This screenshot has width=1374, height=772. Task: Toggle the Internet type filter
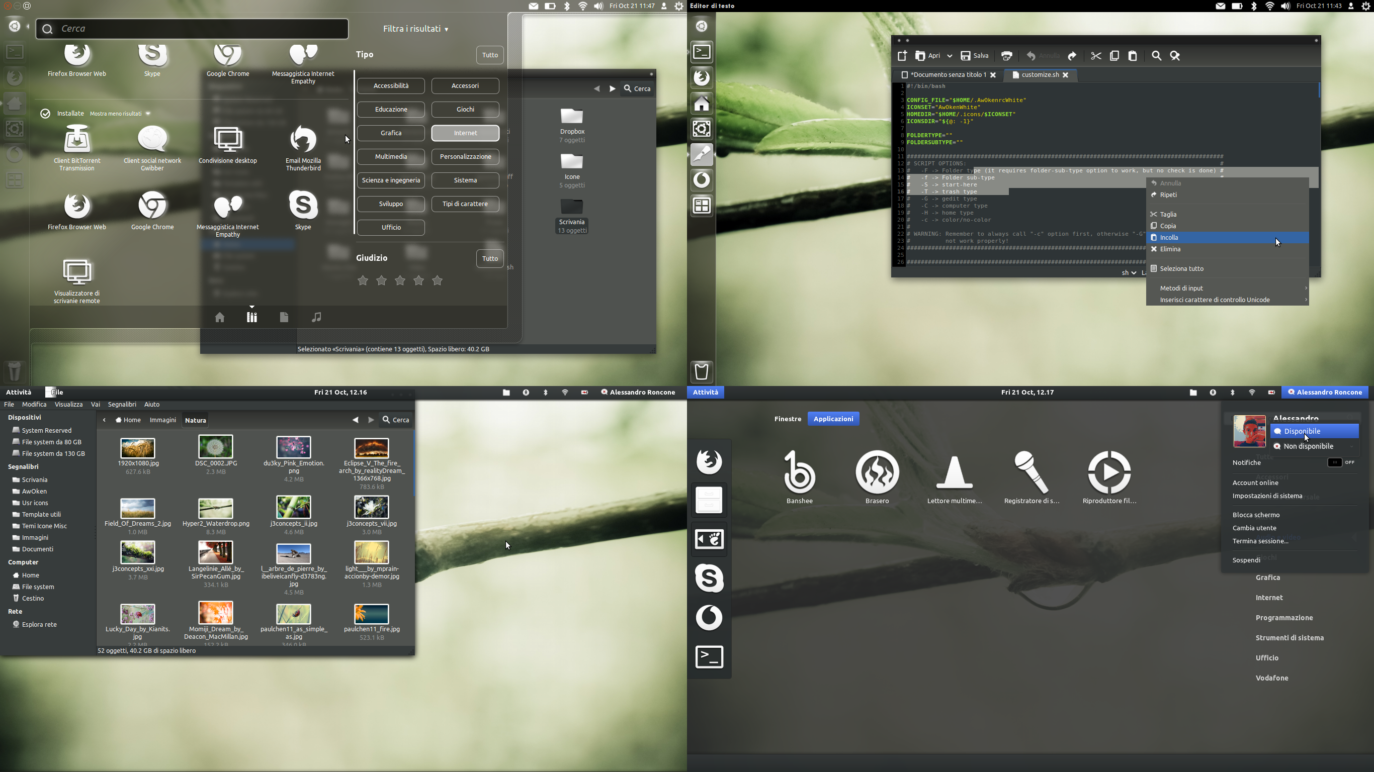[465, 133]
